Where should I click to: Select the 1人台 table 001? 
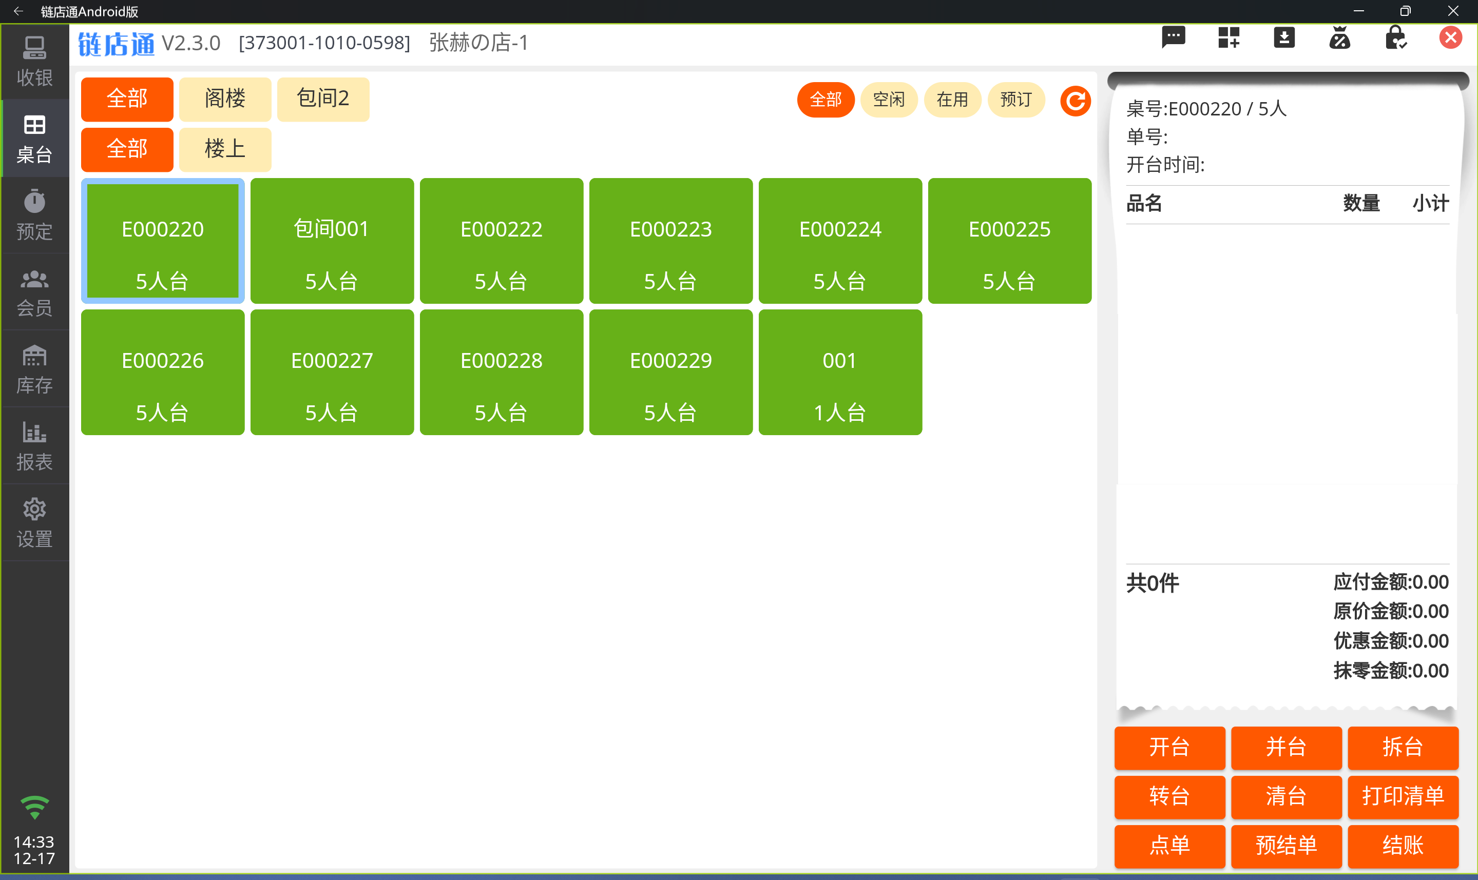tap(840, 373)
